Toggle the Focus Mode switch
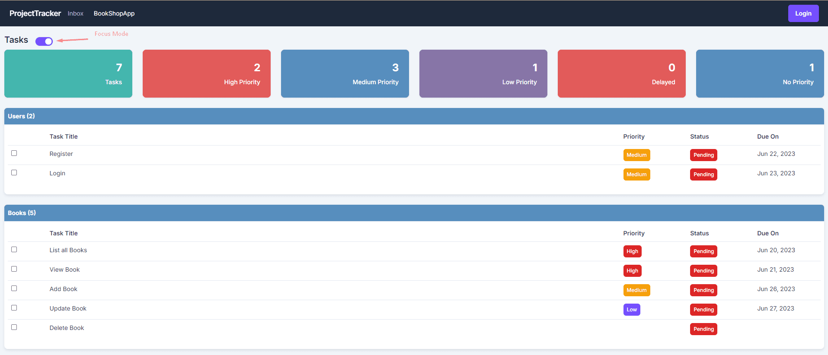 click(44, 41)
